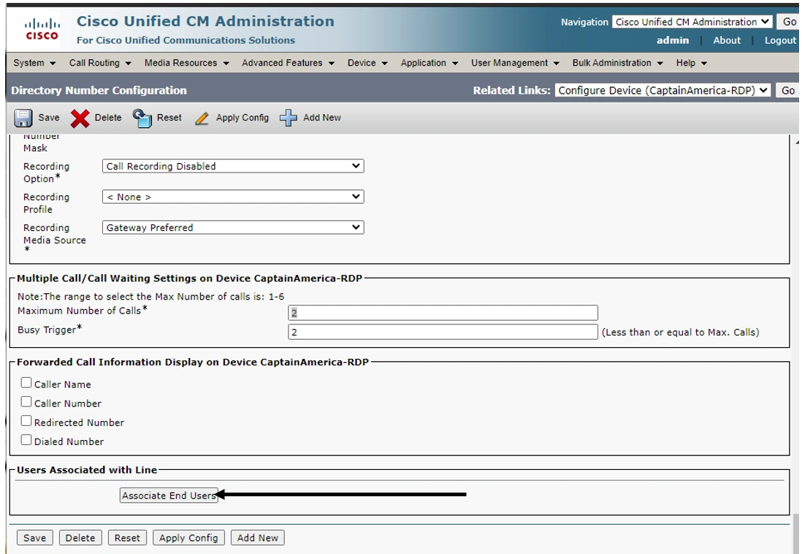Check the Caller Name checkbox

click(26, 382)
